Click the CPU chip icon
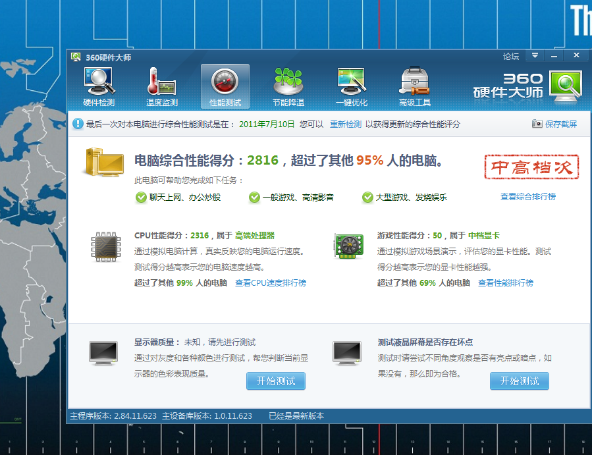Image resolution: width=592 pixels, height=455 pixels. pyautogui.click(x=106, y=247)
